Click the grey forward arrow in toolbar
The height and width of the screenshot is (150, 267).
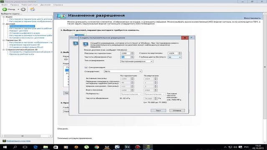pyautogui.click(x=23, y=9)
